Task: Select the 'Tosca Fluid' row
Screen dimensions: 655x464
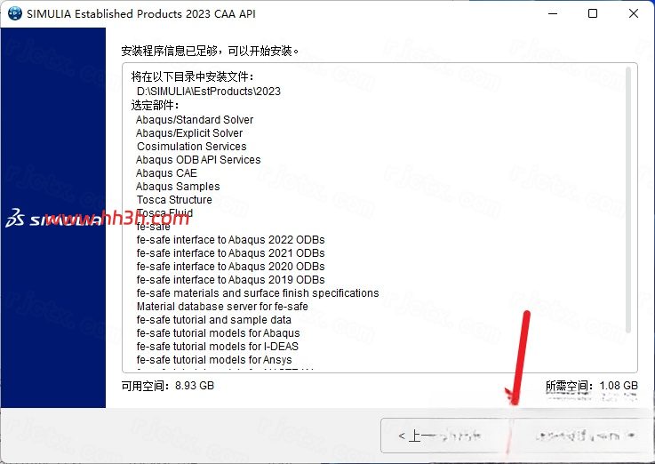Action: tap(164, 213)
